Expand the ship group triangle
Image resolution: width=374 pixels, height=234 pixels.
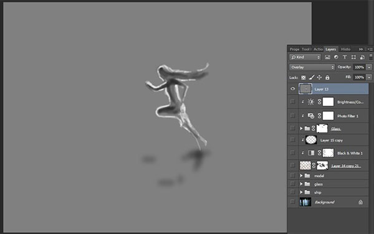(x=301, y=192)
